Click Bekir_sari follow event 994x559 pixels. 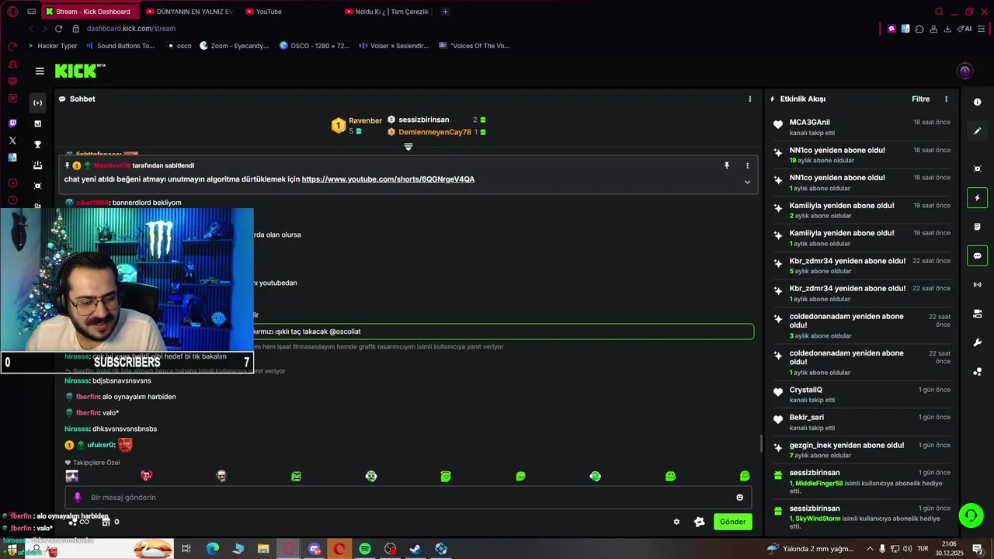(x=862, y=422)
